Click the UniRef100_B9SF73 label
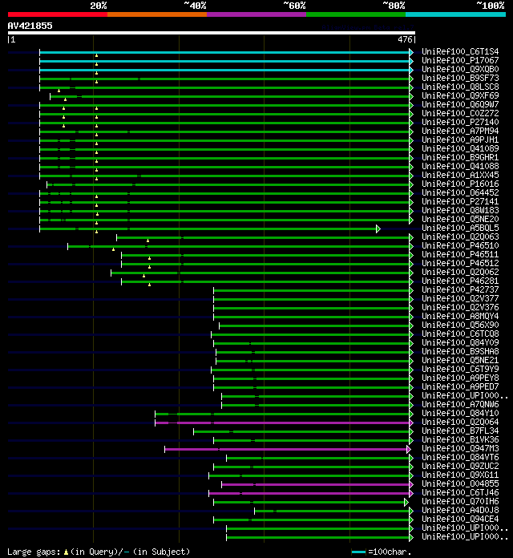513x558 pixels. 460,79
